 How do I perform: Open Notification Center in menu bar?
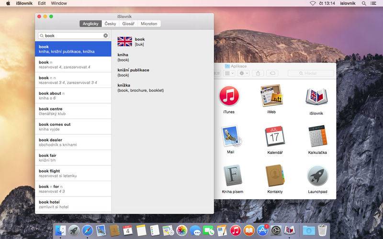point(373,3)
